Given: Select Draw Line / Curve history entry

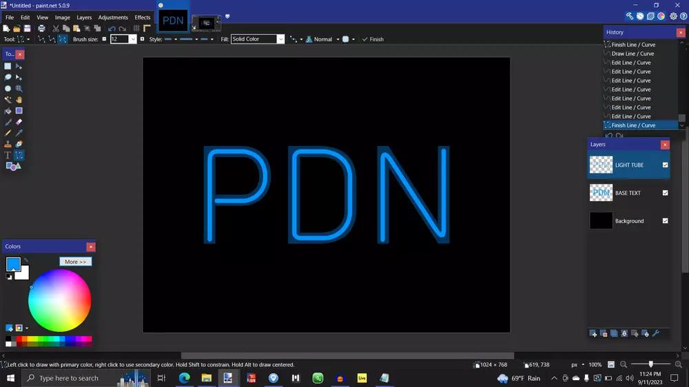Looking at the screenshot, I should click(x=633, y=54).
